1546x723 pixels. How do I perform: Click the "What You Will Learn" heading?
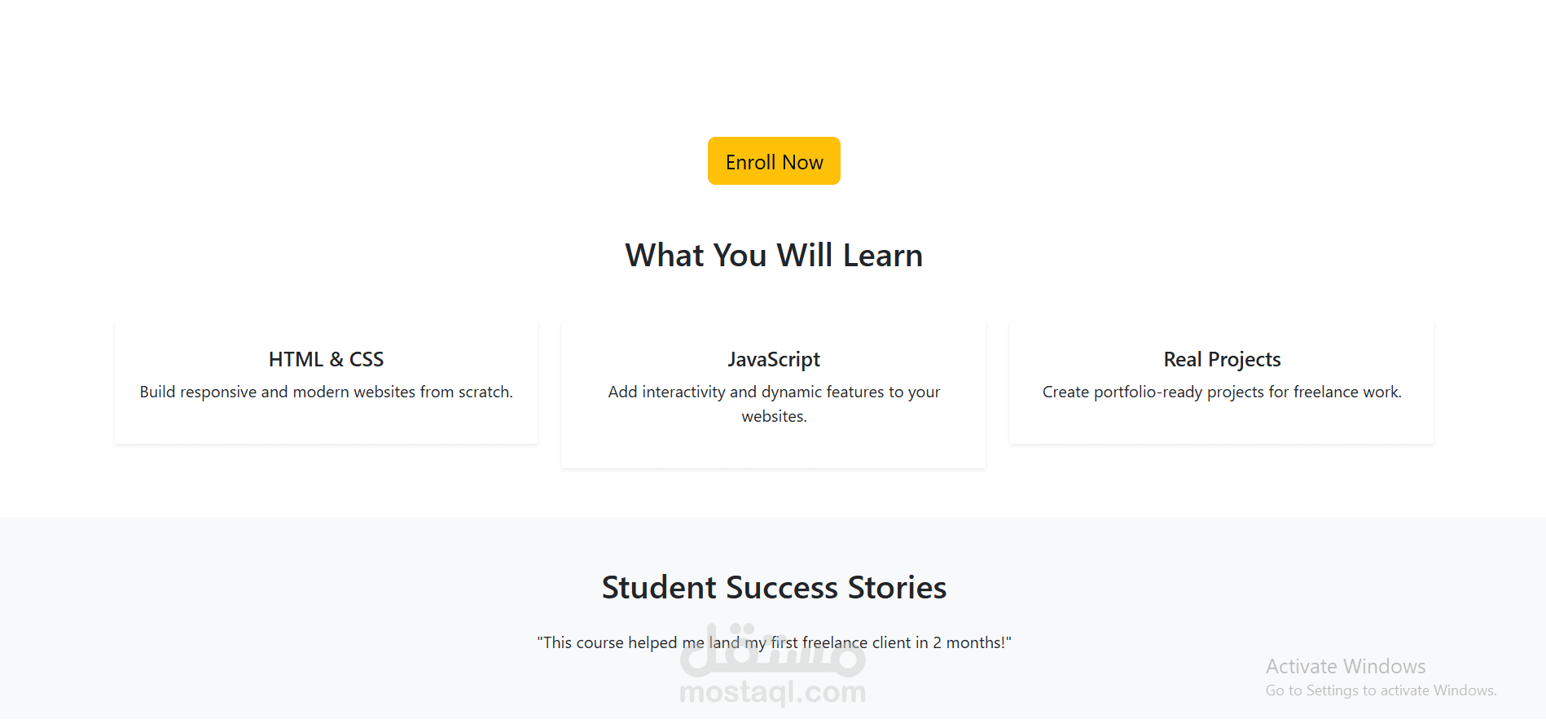tap(773, 255)
